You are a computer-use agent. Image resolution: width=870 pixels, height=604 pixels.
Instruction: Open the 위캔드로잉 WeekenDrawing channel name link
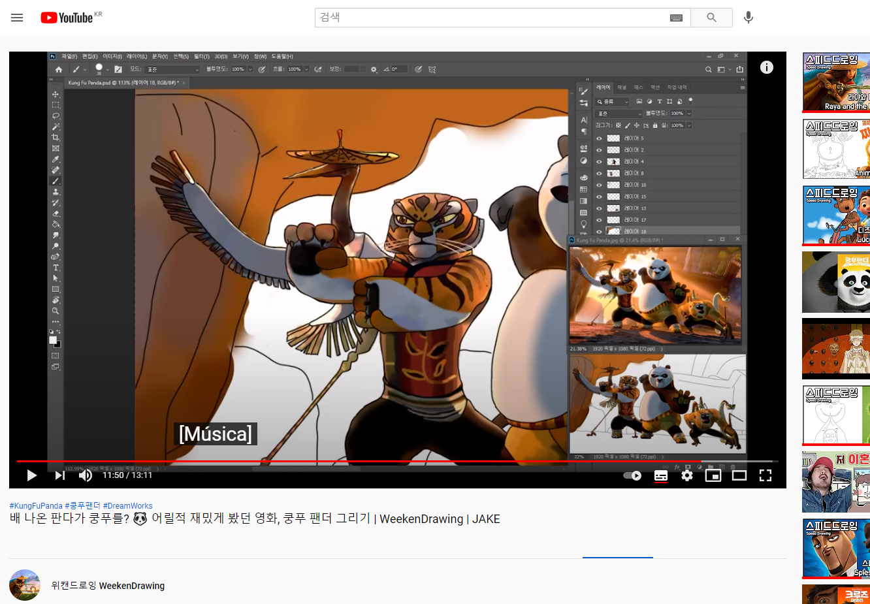(x=108, y=586)
